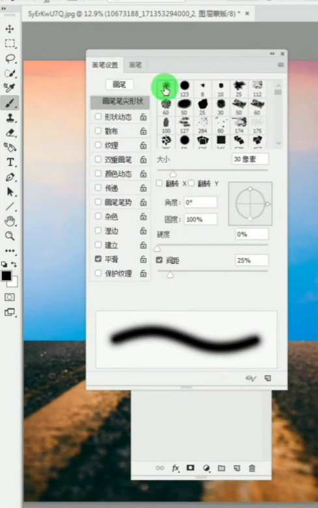
Task: Enable 湿边 checkbox
Action: pyautogui.click(x=98, y=231)
